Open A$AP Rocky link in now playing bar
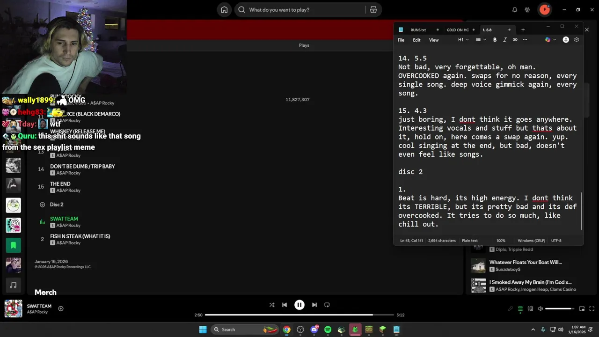The image size is (599, 337). [x=37, y=312]
